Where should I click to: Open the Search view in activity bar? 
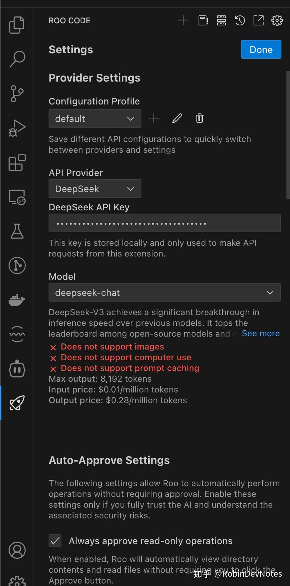coord(17,59)
